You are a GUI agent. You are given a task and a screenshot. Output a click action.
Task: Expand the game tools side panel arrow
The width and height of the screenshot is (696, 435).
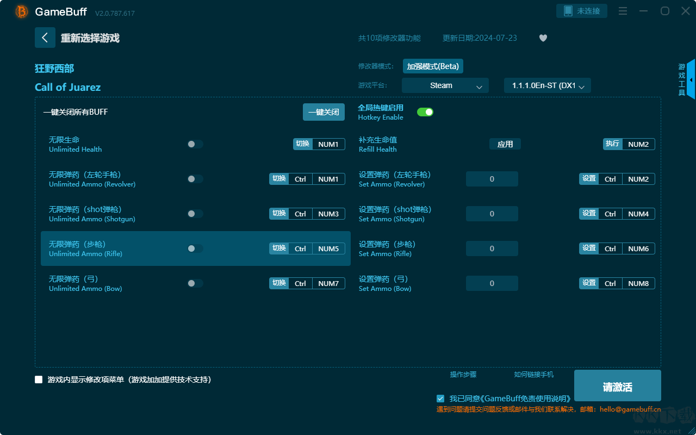pos(691,79)
